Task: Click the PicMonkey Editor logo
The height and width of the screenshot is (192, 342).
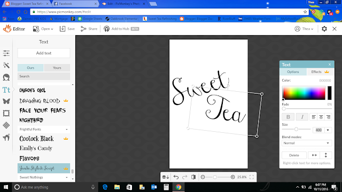Action: point(14,29)
